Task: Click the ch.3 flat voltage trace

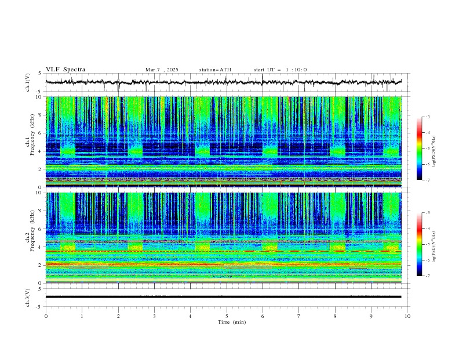Action: coord(224,297)
